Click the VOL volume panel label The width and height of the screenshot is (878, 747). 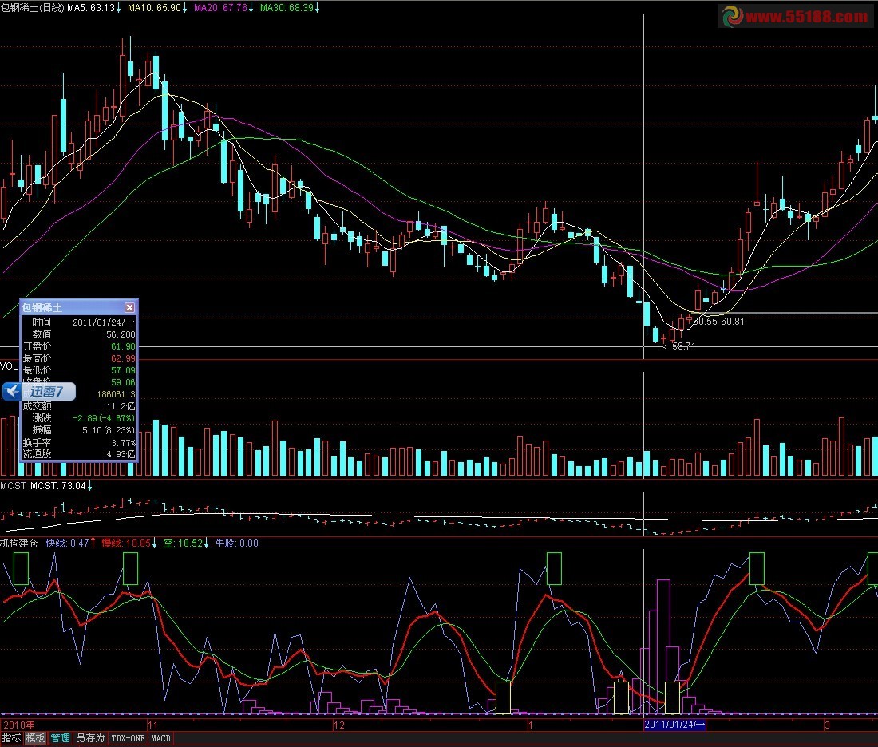point(9,366)
